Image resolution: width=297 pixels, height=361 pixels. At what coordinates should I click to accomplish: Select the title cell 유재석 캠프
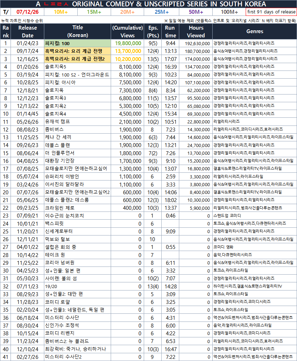pos(77,122)
